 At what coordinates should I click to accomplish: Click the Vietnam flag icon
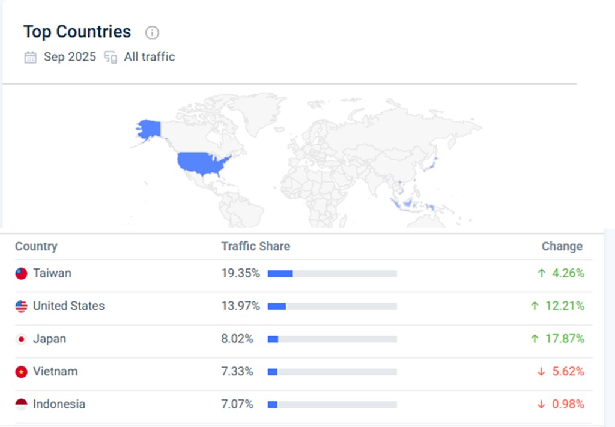(22, 372)
